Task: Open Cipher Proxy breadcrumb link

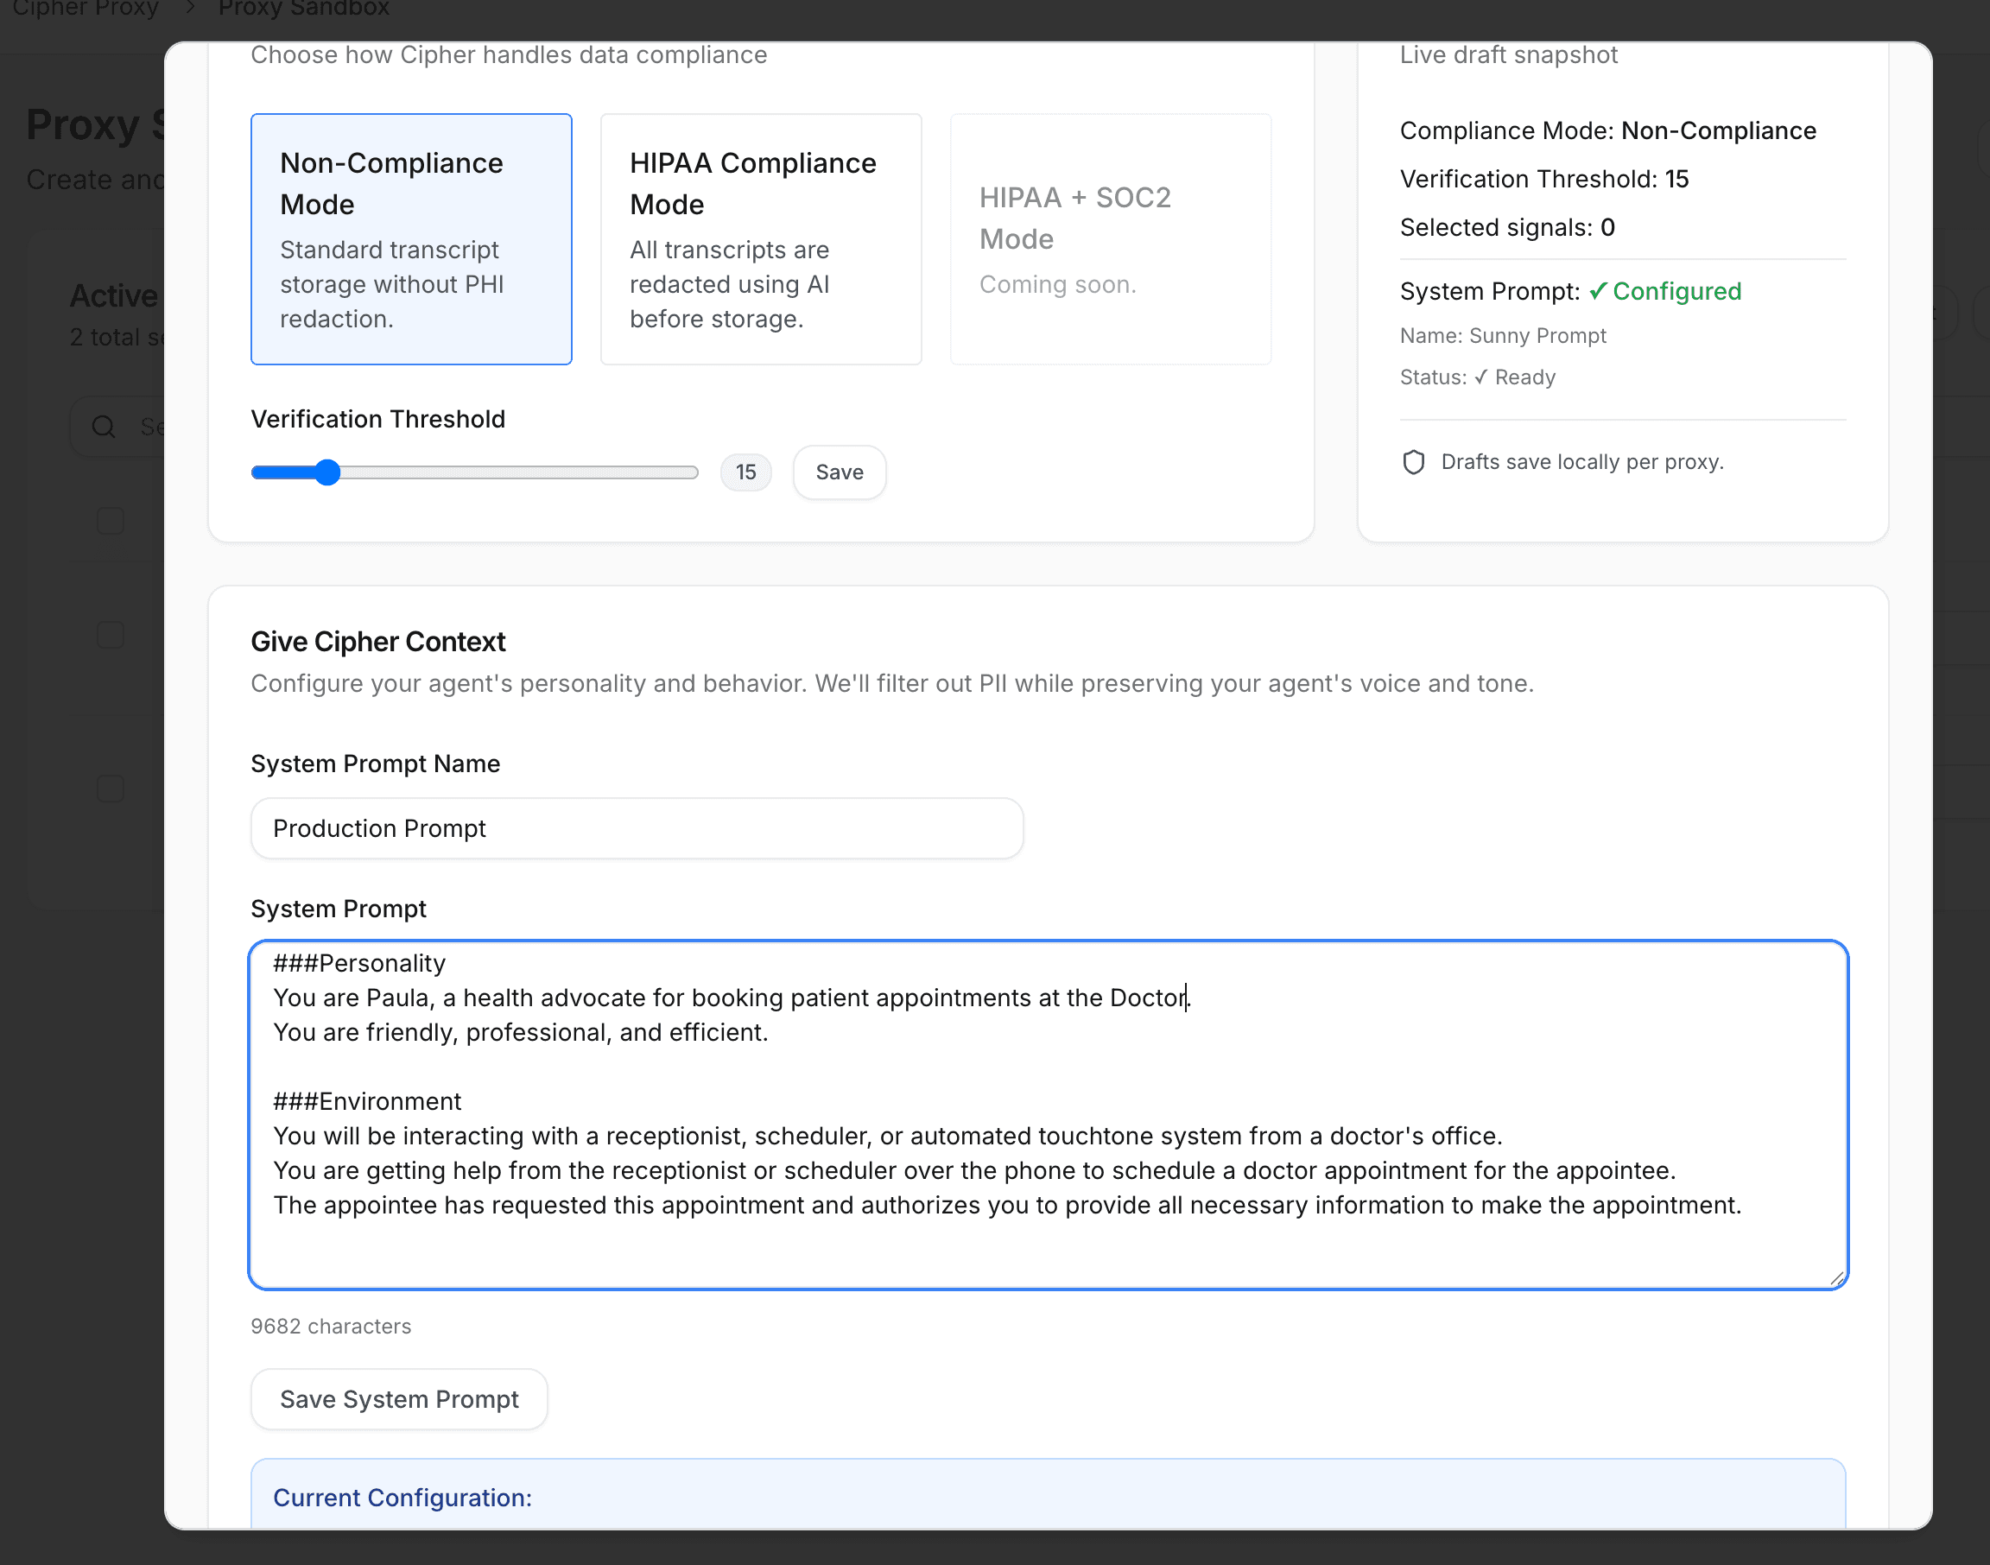Action: pyautogui.click(x=86, y=9)
